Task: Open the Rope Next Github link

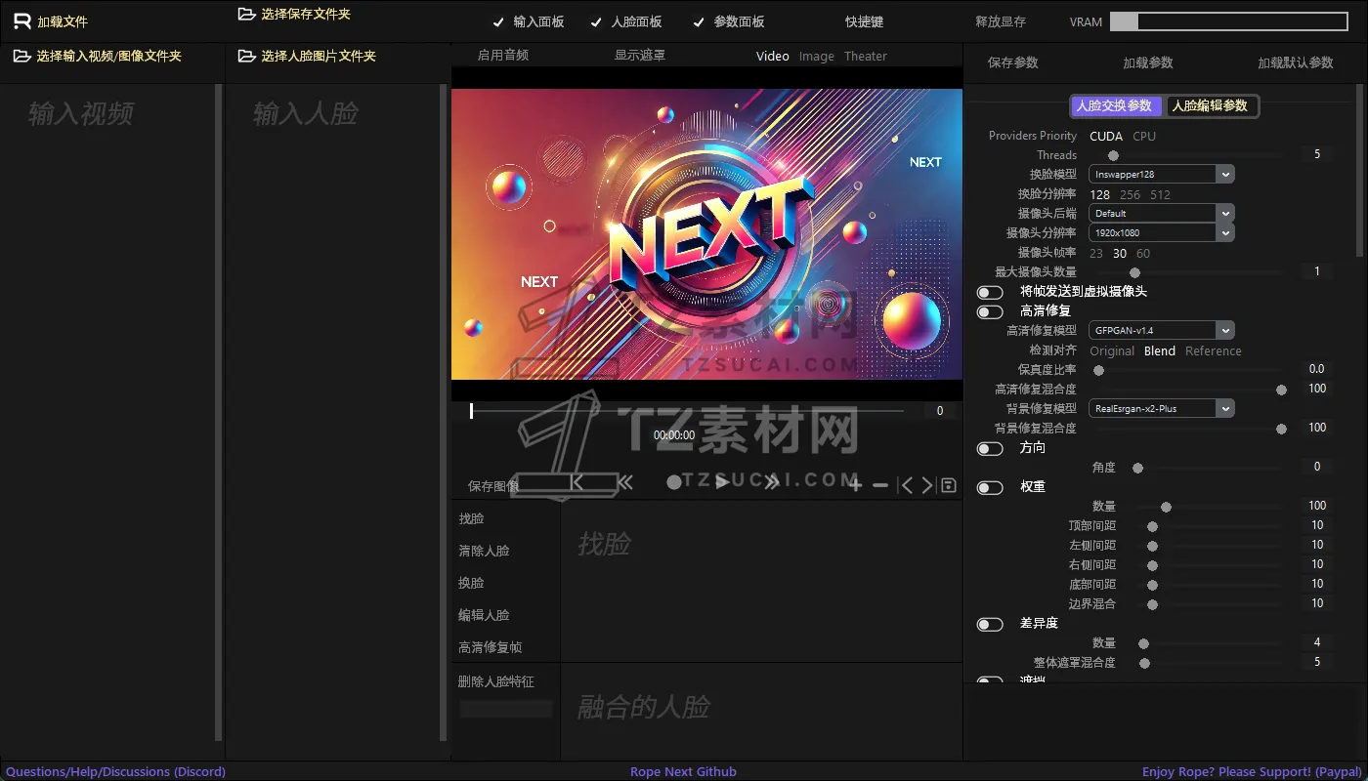Action: tap(683, 772)
